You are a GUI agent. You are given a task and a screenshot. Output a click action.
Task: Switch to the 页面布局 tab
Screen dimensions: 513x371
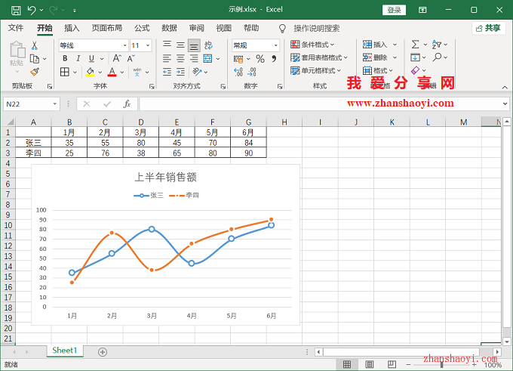107,28
